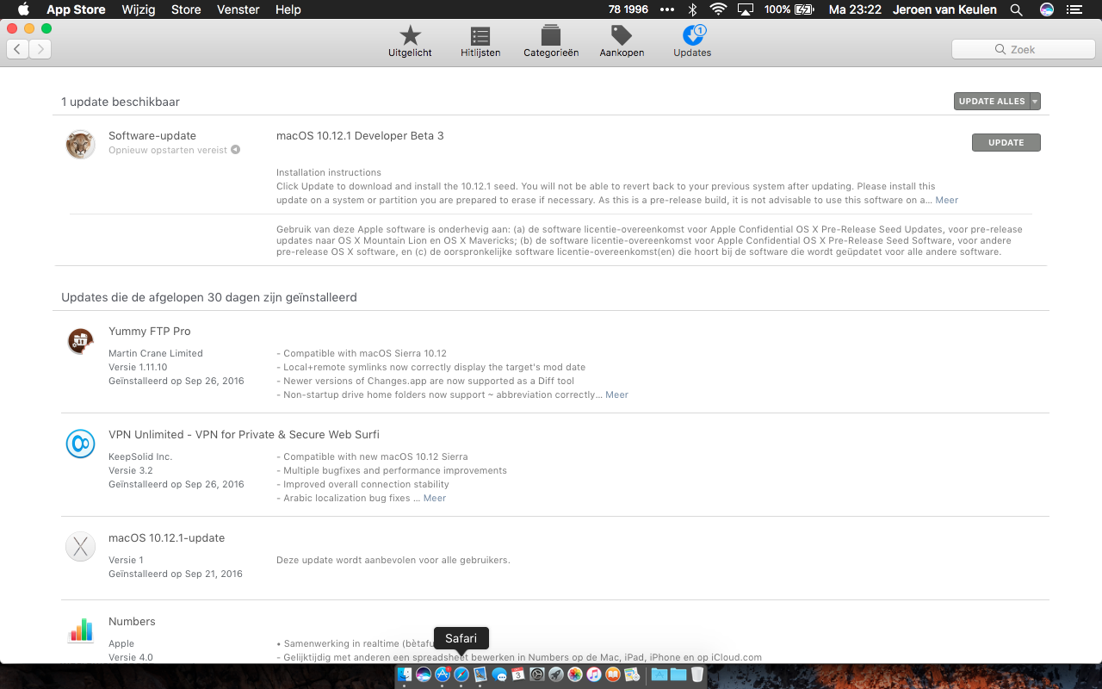
Task: Open AirPlay display menu
Action: coord(746,9)
